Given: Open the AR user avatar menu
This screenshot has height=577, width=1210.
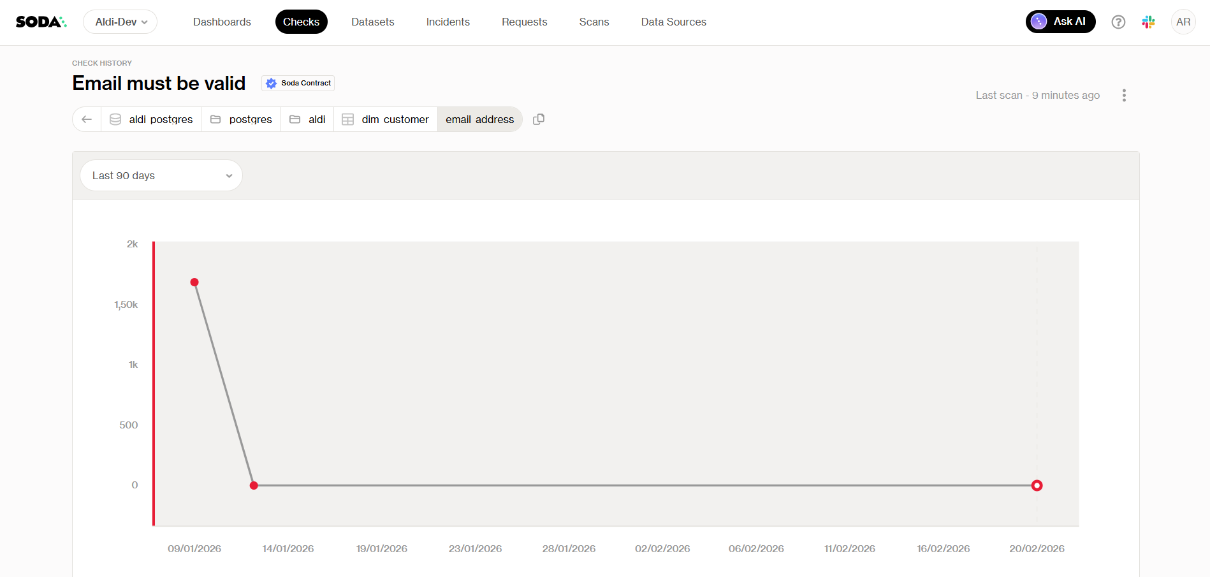Looking at the screenshot, I should click(1183, 22).
